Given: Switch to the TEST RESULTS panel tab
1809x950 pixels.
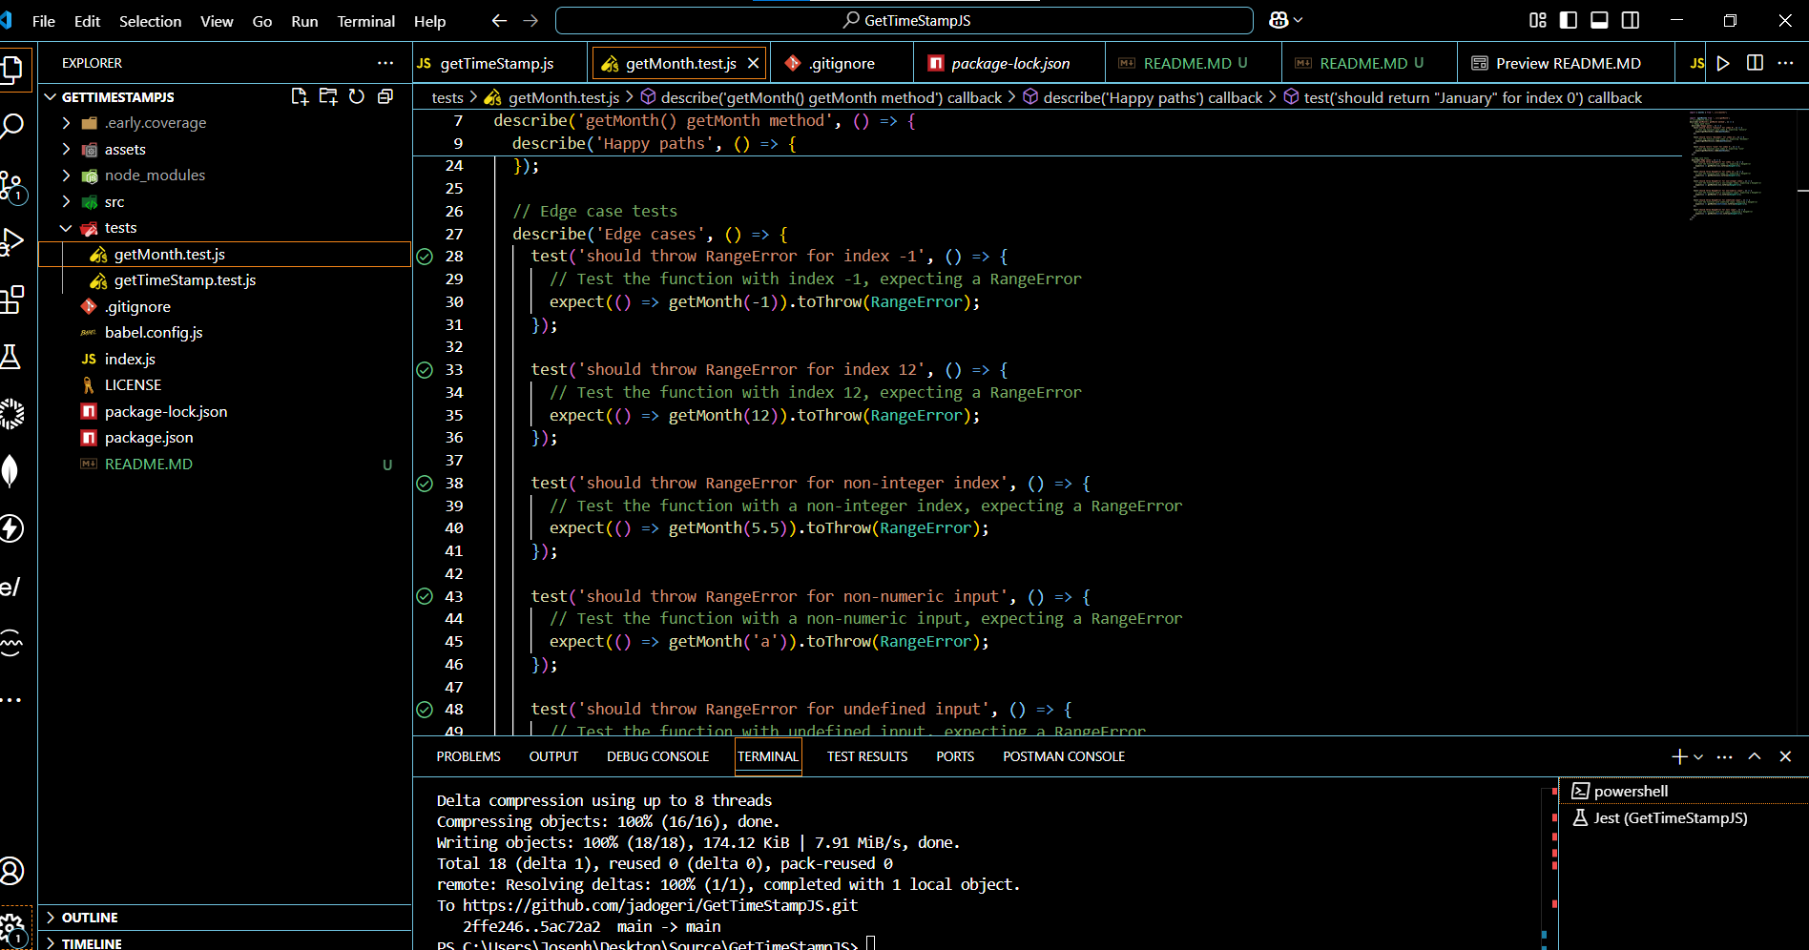Looking at the screenshot, I should pyautogui.click(x=867, y=756).
